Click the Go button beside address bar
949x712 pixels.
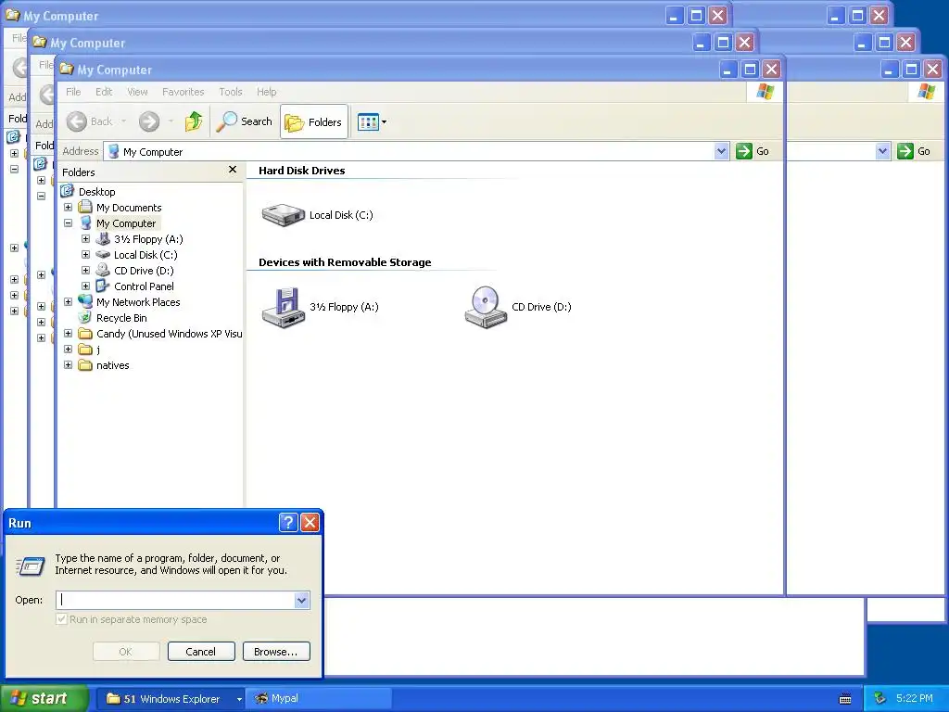753,151
